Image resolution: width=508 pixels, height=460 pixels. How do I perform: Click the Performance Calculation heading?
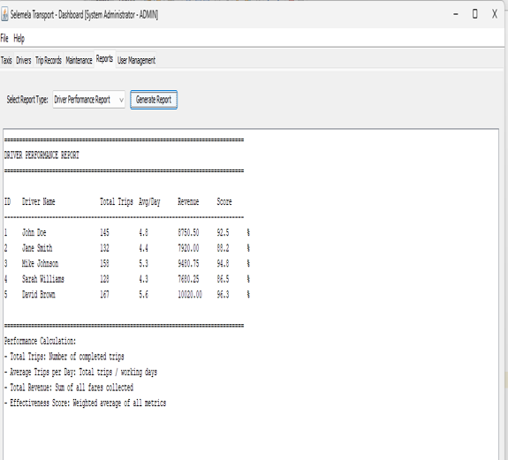[40, 341]
